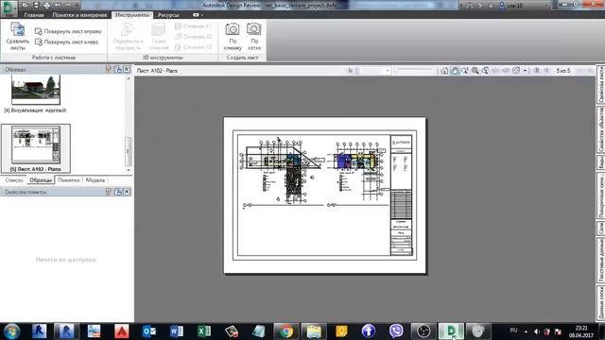Open Word from the taskbar
Screen dimensions: 605x340
pyautogui.click(x=177, y=331)
